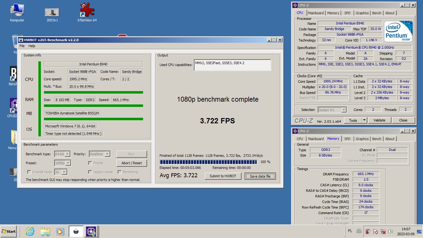Screen dimensions: 423x238
Task: Open the Start menu
Action: (x=8, y=231)
